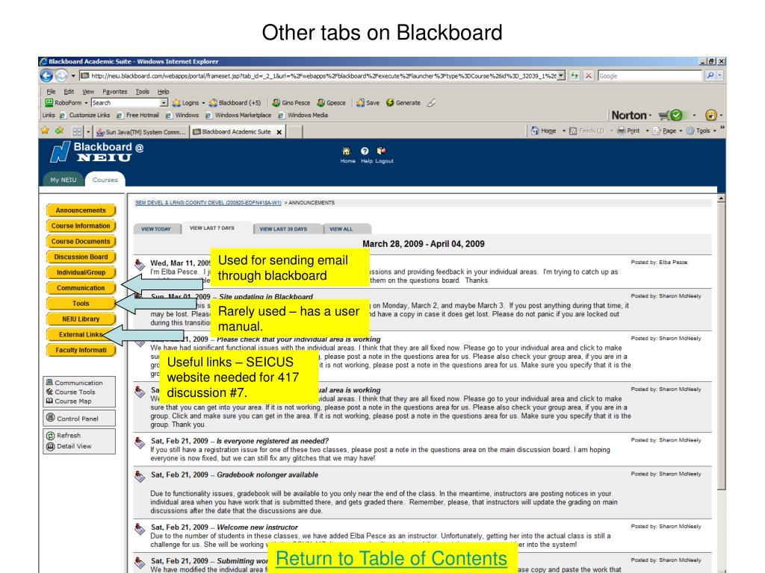Click the Google search input box
Viewport: 765px width, 573px height.
click(x=650, y=75)
